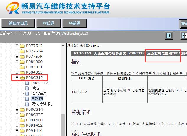The height and width of the screenshot is (136, 187).
Task: Click the 返回主目录 button
Action: point(18,24)
